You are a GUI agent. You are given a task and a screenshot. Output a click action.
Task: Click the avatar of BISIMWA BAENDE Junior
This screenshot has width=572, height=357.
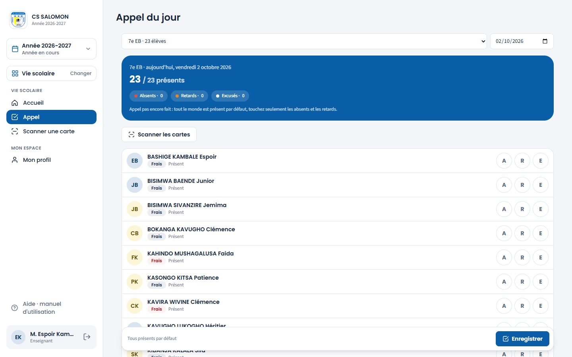(x=135, y=185)
